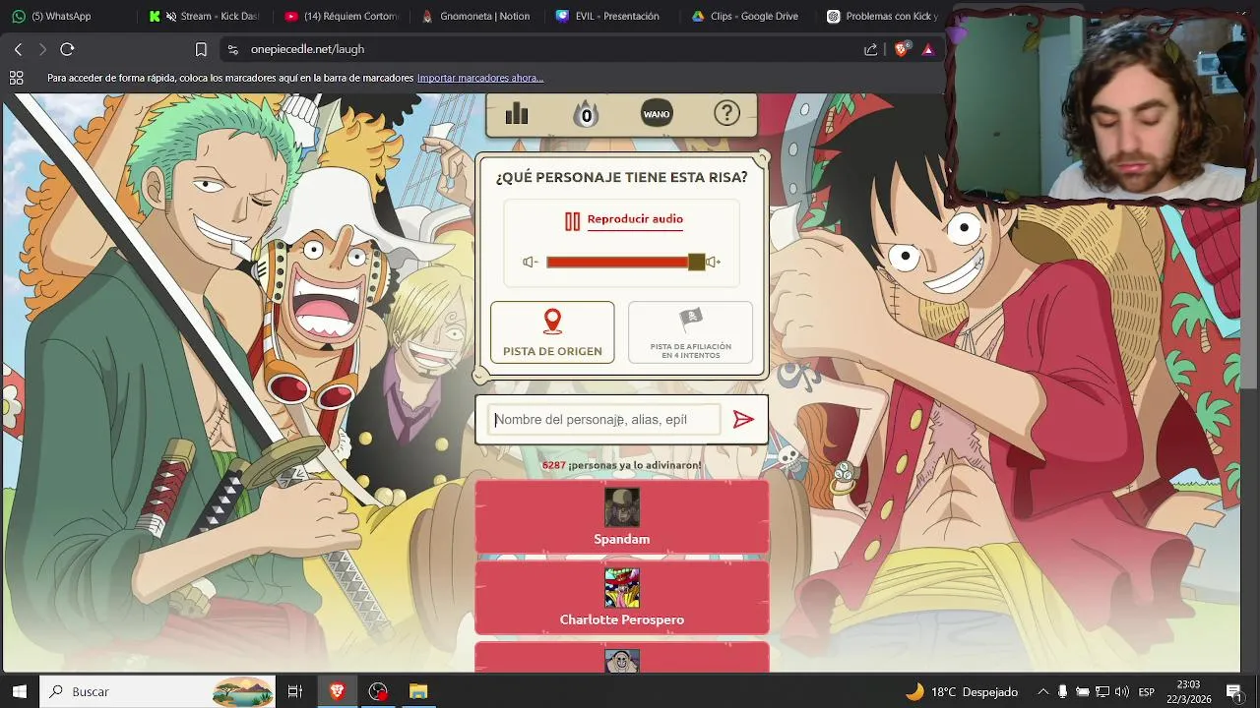Click the system volume tray icon
The image size is (1260, 708).
tap(1122, 691)
